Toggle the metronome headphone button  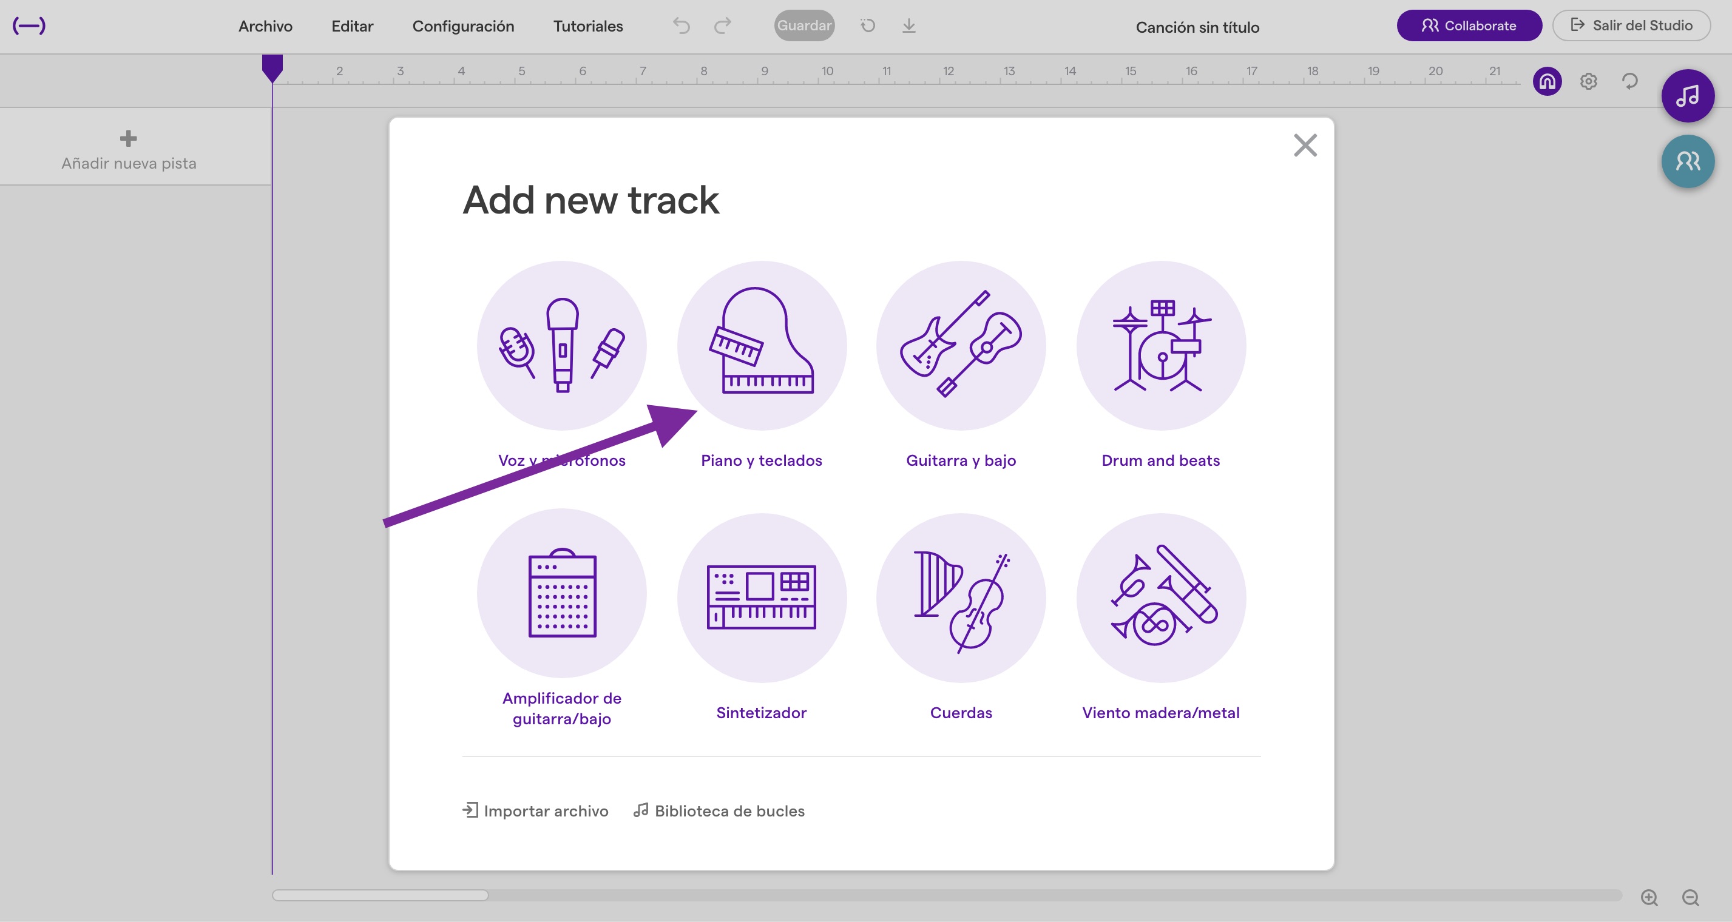point(1546,81)
